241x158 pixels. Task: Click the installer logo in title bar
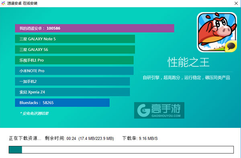click(3, 3)
